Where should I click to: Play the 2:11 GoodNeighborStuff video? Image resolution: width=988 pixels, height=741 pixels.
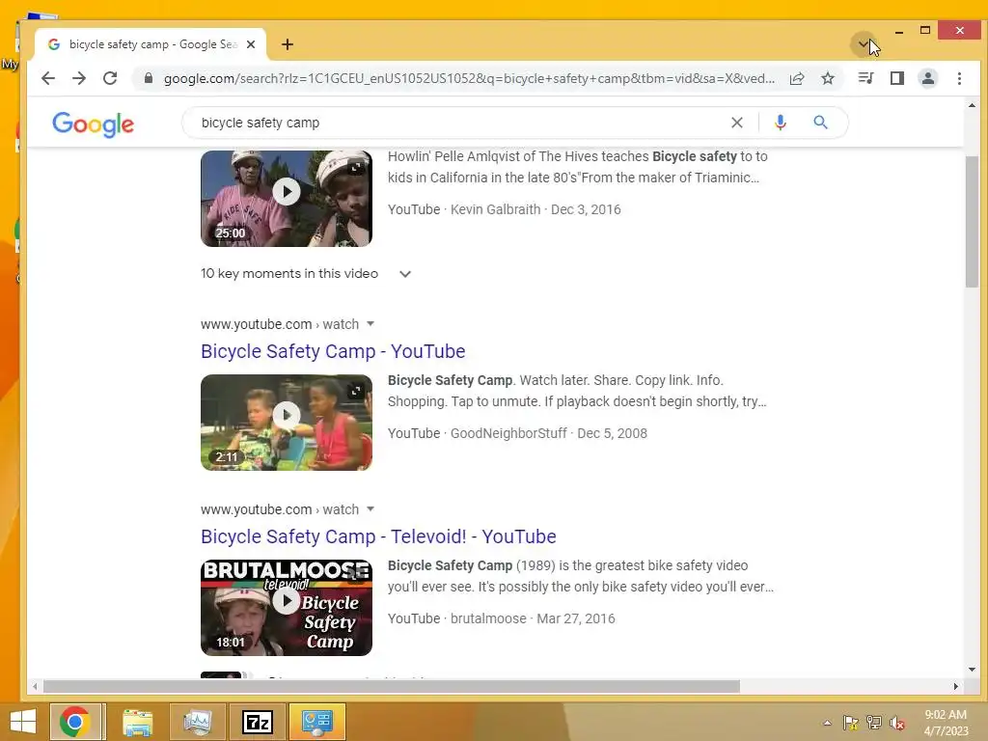pos(286,415)
